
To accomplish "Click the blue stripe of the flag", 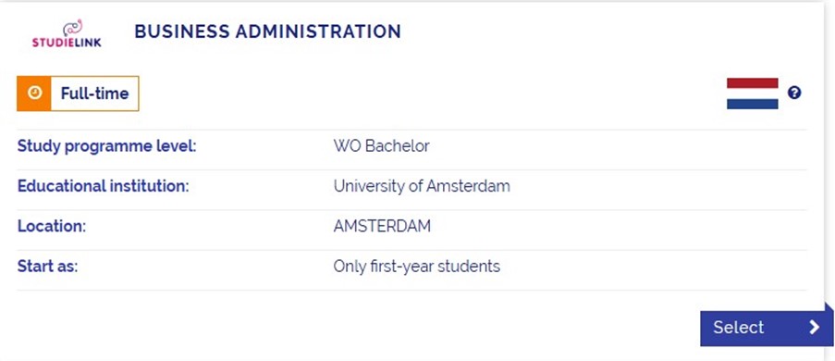I will click(752, 104).
